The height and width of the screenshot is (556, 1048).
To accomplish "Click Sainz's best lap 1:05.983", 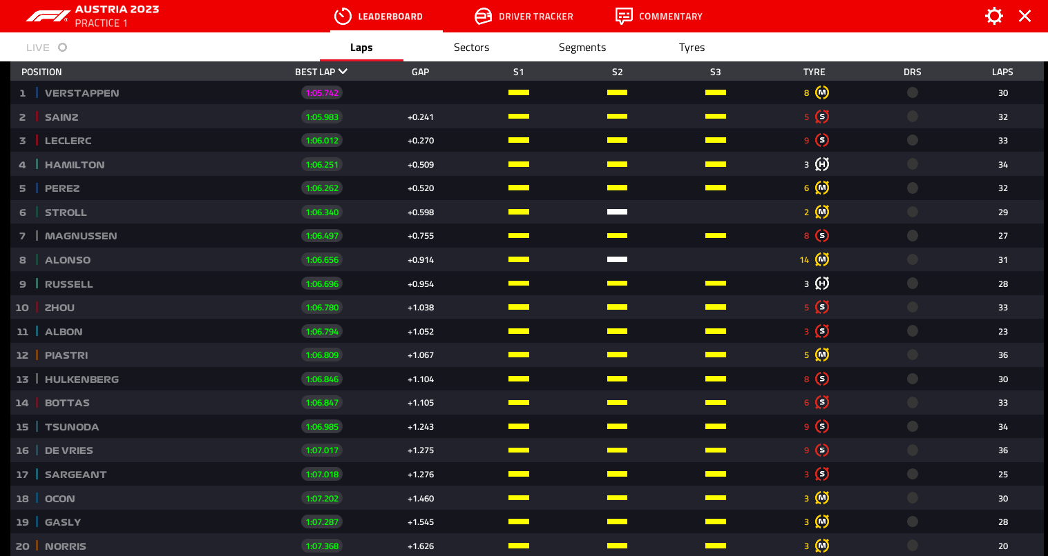I will coord(322,117).
